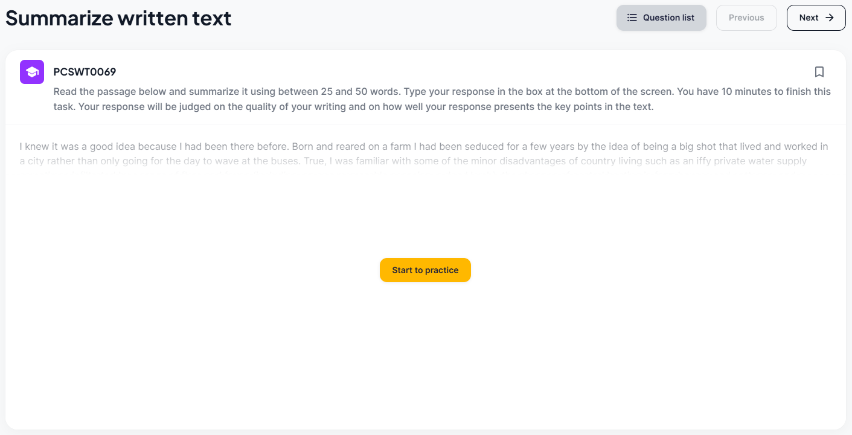Bookmark question PCSWT0069 with the bookmark icon
The image size is (852, 435).
coord(819,72)
